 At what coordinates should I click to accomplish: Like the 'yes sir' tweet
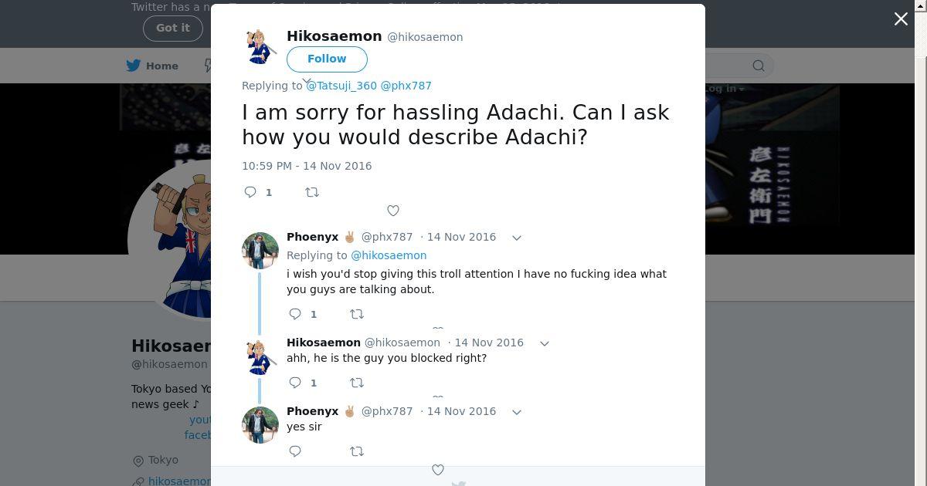click(438, 470)
